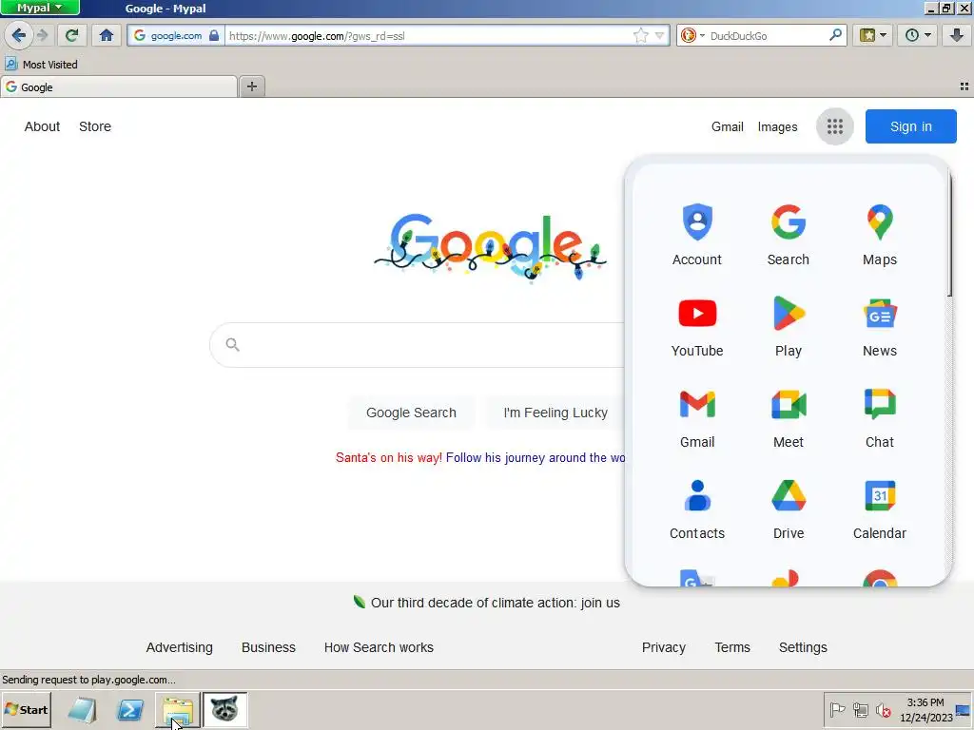Click the Google Search button

(411, 413)
